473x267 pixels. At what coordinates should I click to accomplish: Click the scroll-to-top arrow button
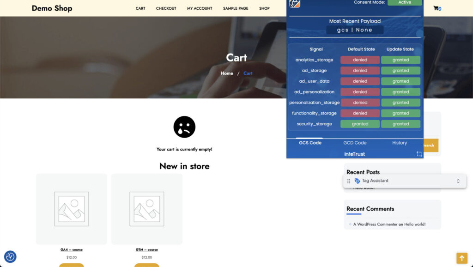tap(462, 258)
